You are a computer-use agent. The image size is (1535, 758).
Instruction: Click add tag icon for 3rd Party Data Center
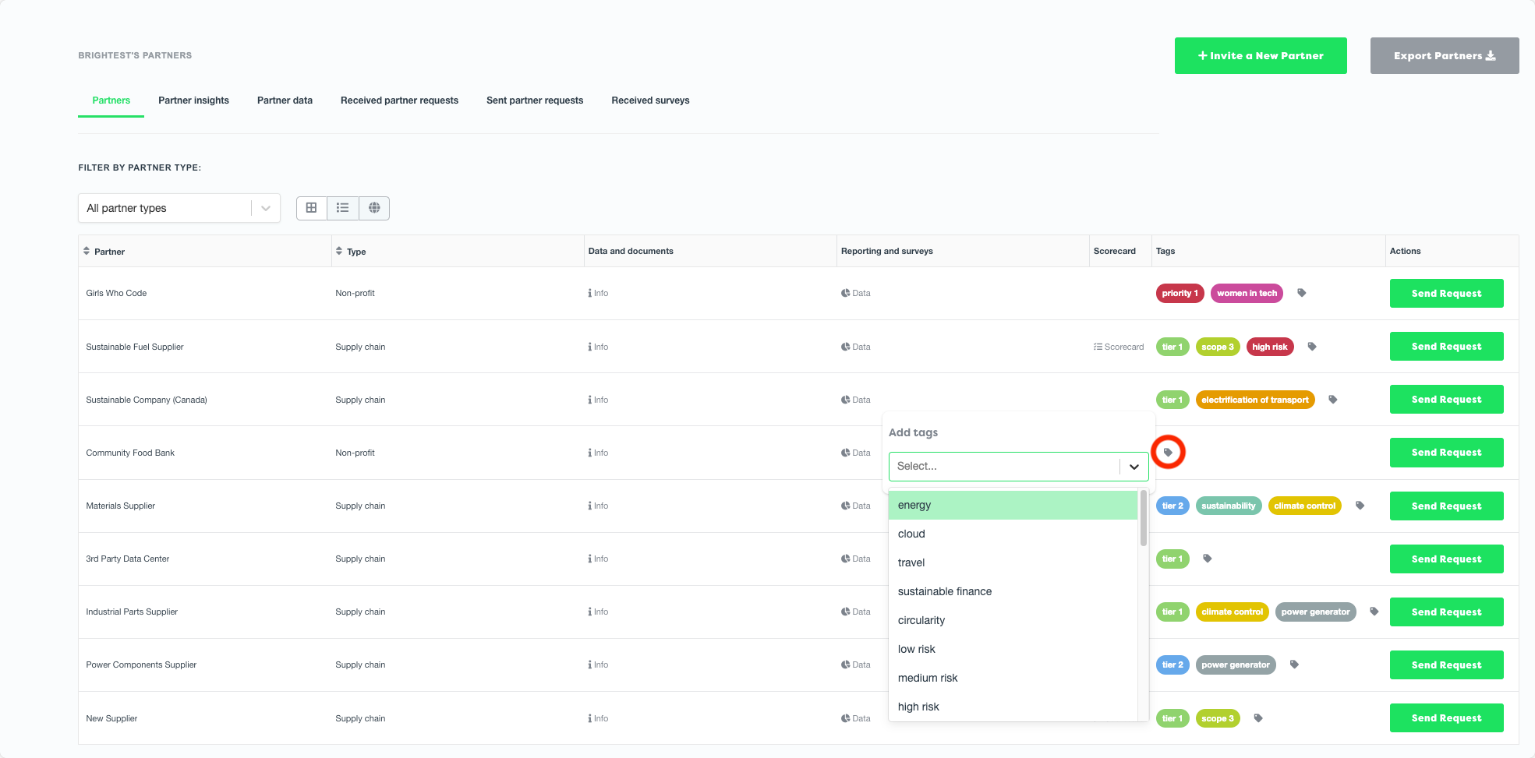1207,559
